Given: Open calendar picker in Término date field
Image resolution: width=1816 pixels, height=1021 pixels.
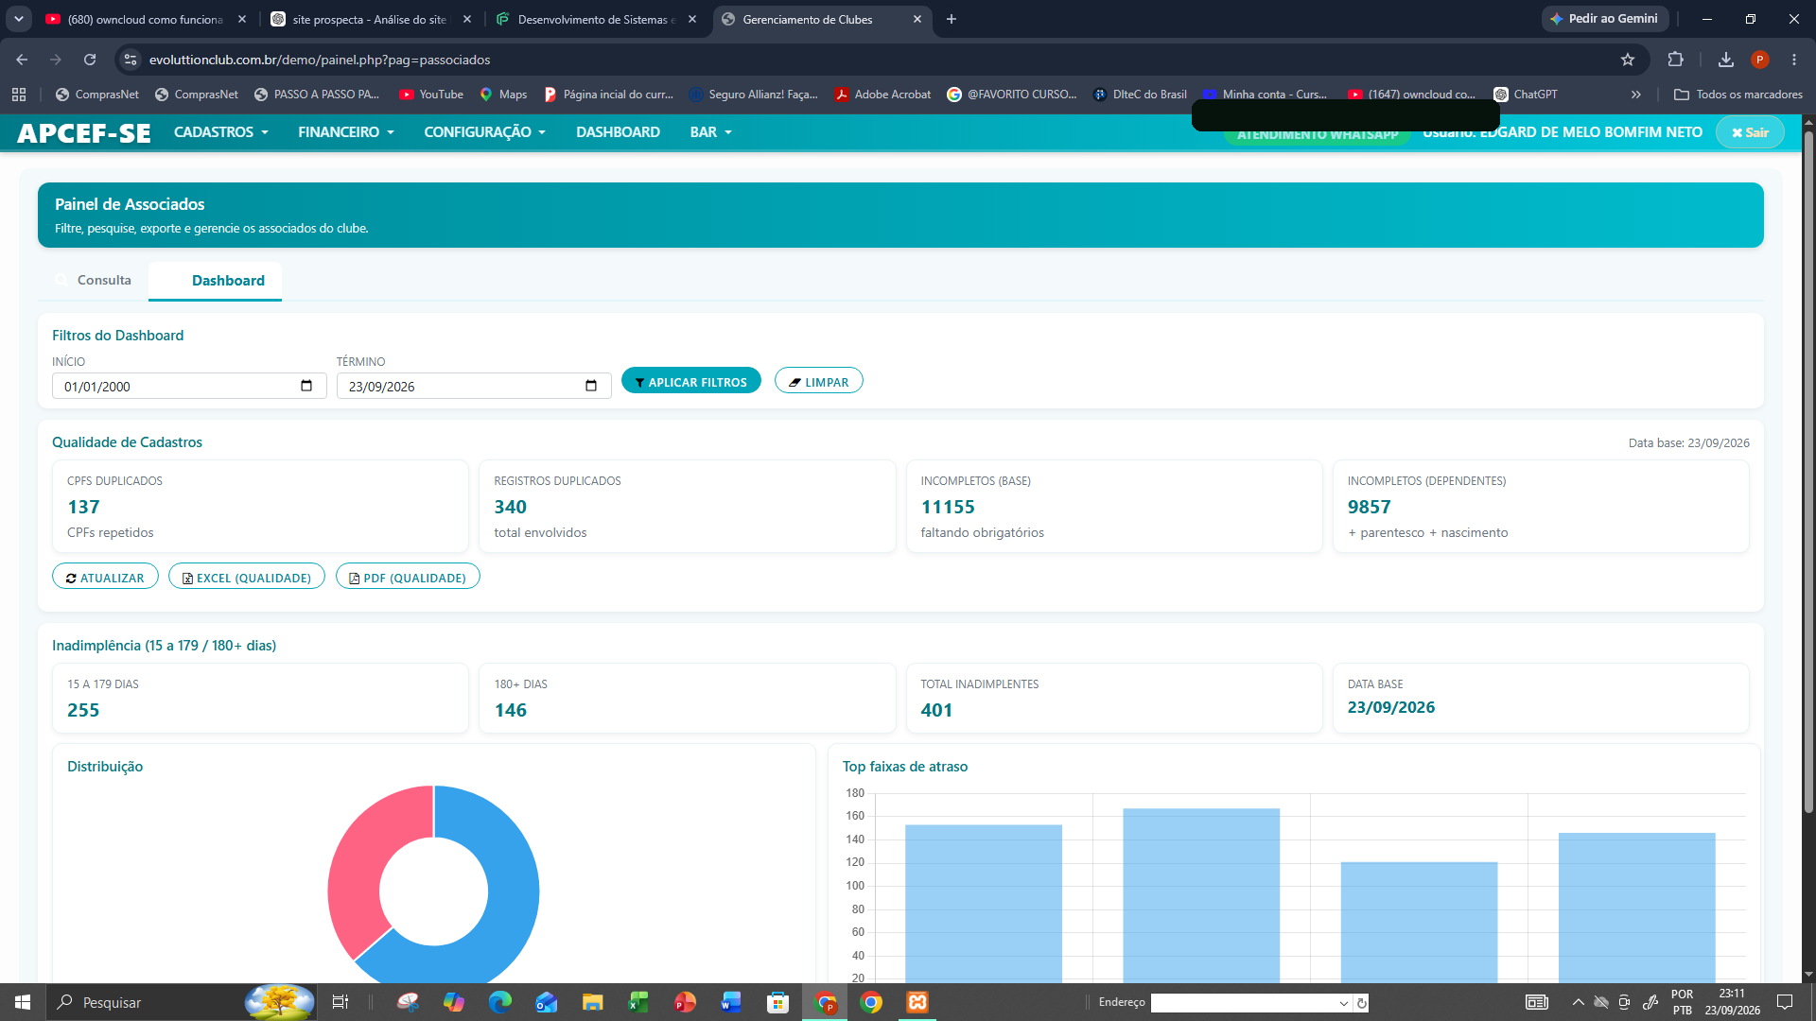Looking at the screenshot, I should [x=591, y=386].
